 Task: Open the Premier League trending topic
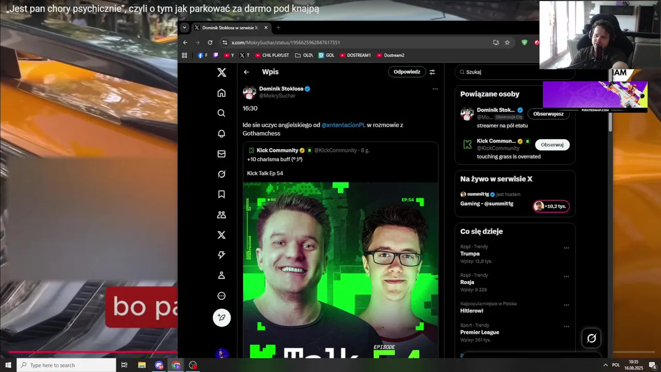(480, 332)
